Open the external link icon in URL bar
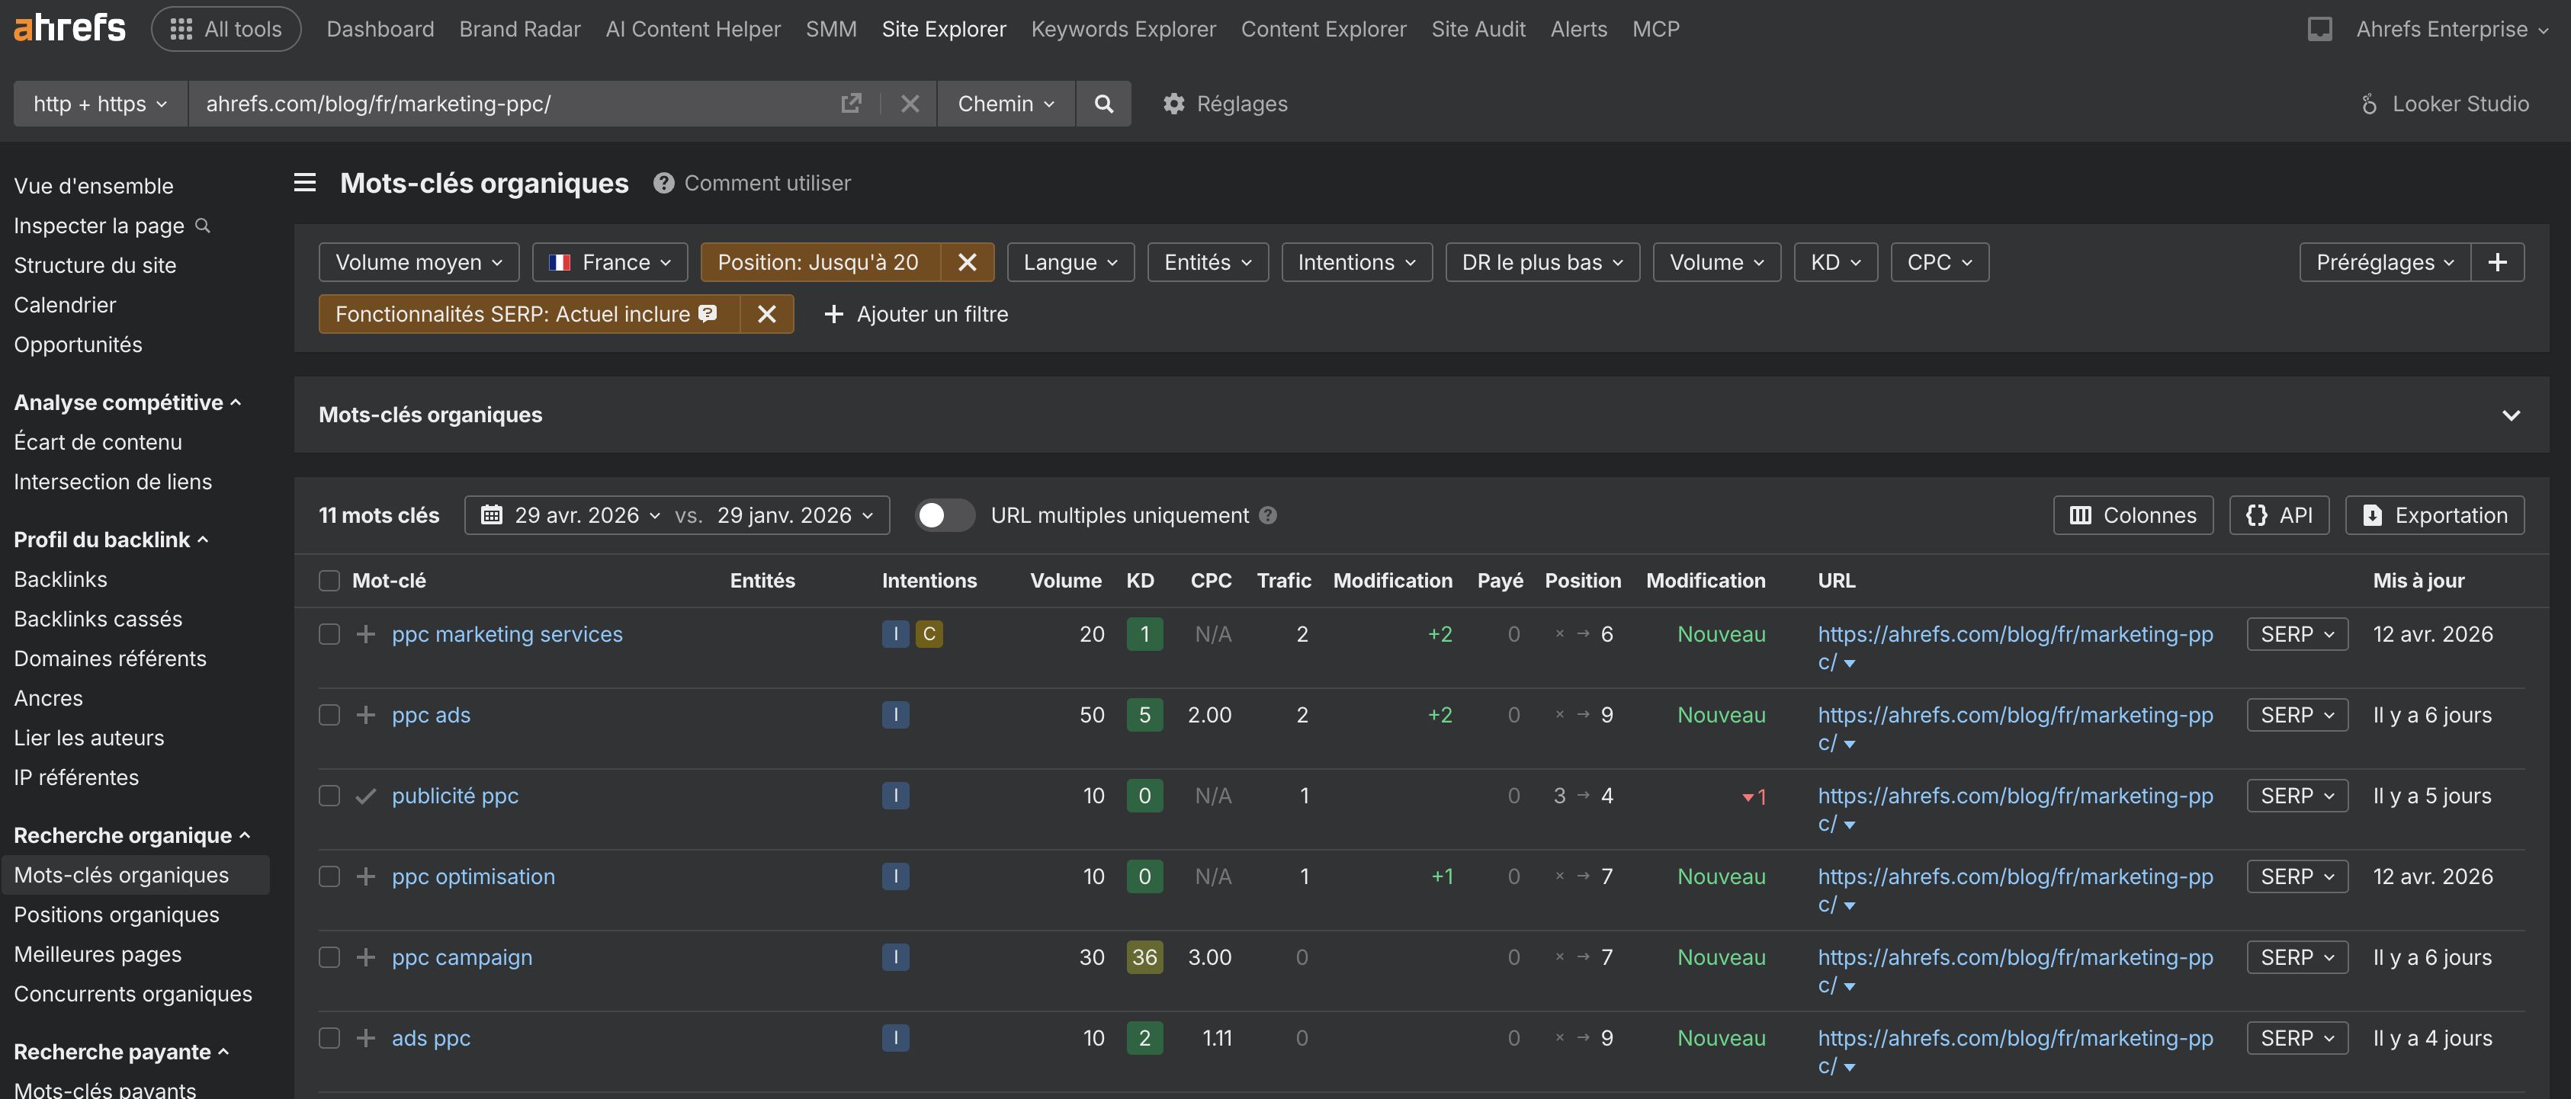 (x=850, y=104)
